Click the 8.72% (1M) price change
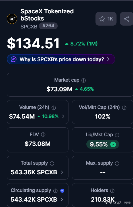 pyautogui.click(x=81, y=44)
